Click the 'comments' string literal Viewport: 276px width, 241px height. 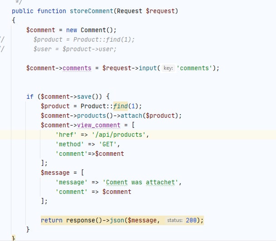click(x=195, y=68)
